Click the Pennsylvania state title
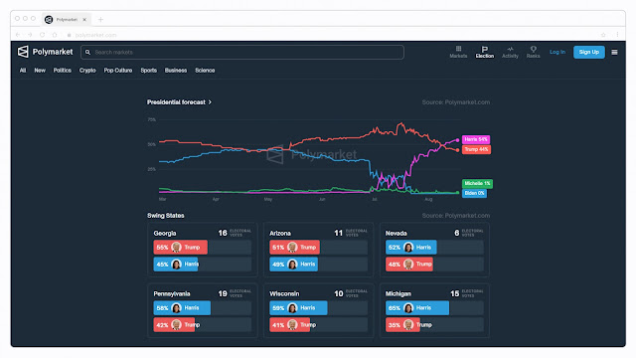Screen dimensions: 636x358 point(172,294)
